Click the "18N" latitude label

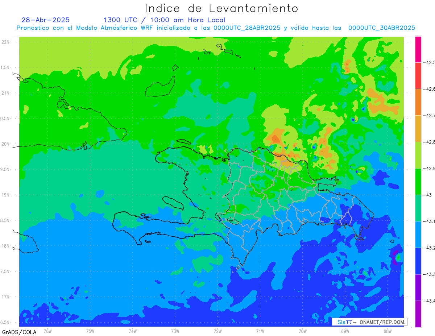6,246
